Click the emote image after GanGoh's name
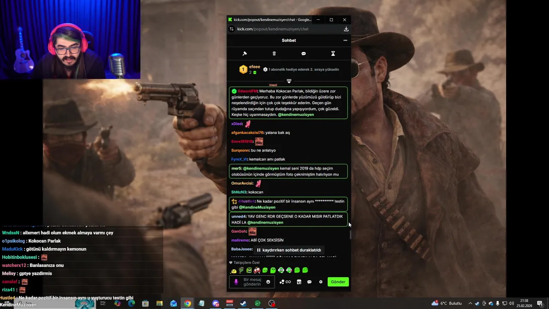549x309 pixels. [x=253, y=231]
